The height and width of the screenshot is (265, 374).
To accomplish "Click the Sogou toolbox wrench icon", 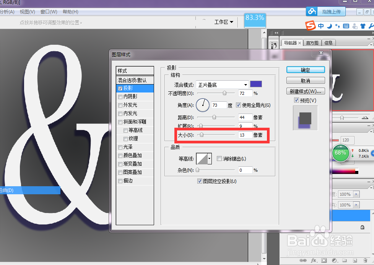I will pyautogui.click(x=371, y=26).
